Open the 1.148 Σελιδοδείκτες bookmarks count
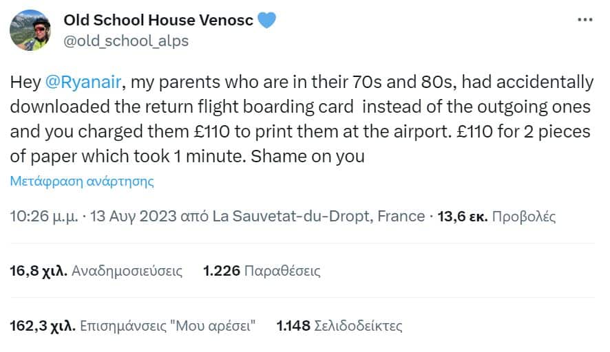This screenshot has height=352, width=610. tap(339, 325)
